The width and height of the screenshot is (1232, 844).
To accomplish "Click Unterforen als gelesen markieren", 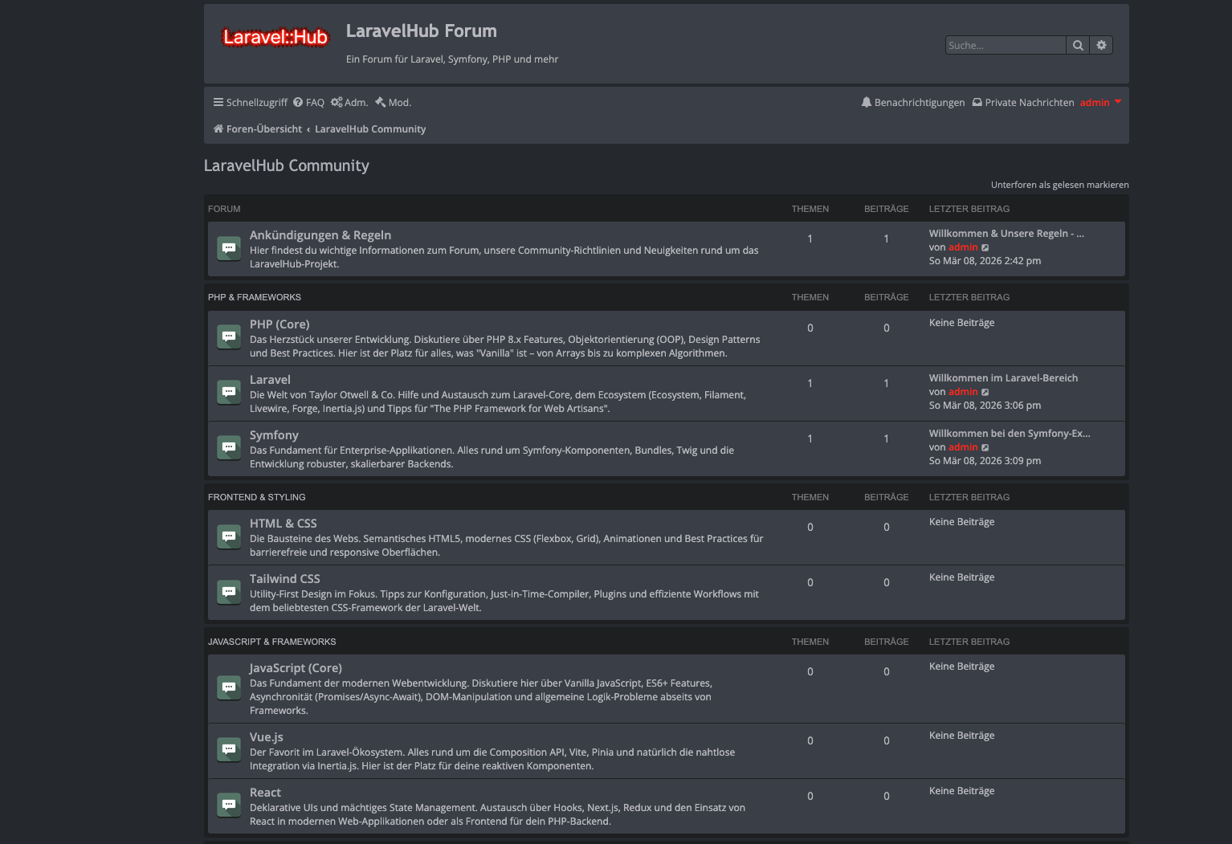I will 1059,185.
